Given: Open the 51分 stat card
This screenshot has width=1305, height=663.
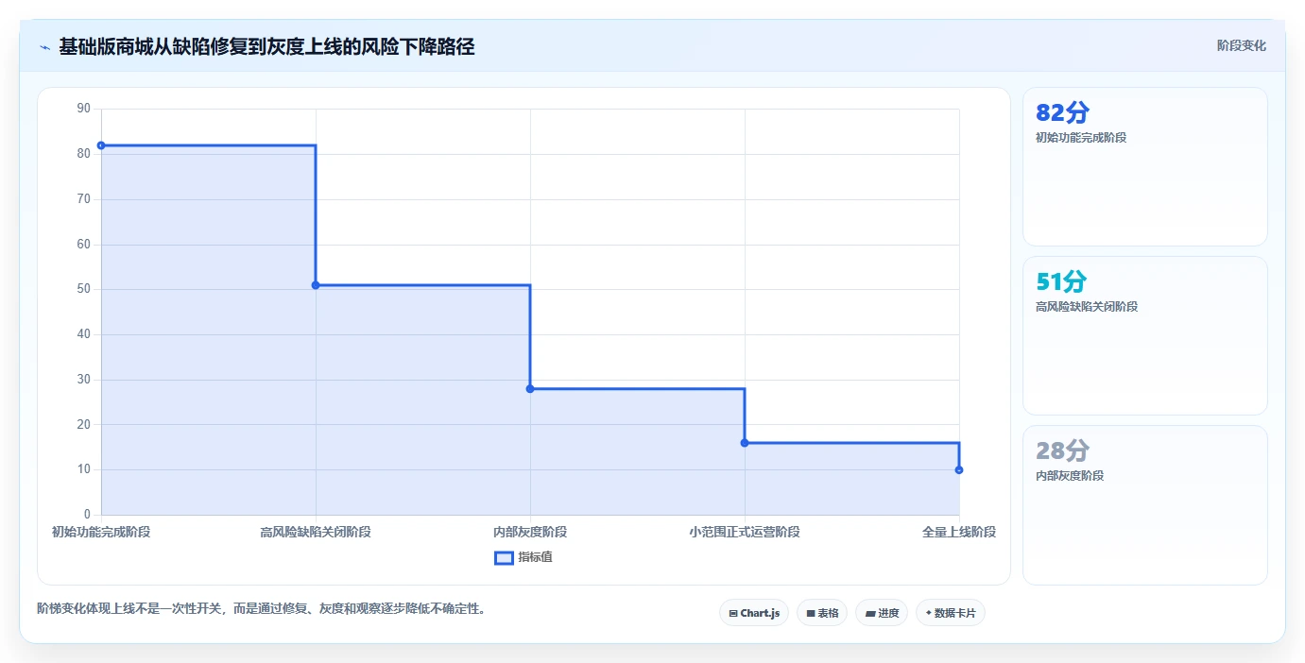Looking at the screenshot, I should (1145, 335).
